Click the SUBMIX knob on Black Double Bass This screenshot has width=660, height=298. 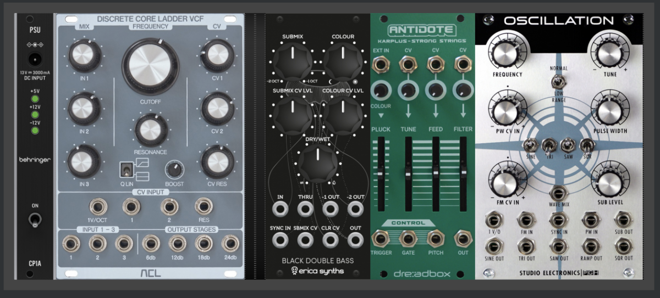pyautogui.click(x=293, y=60)
